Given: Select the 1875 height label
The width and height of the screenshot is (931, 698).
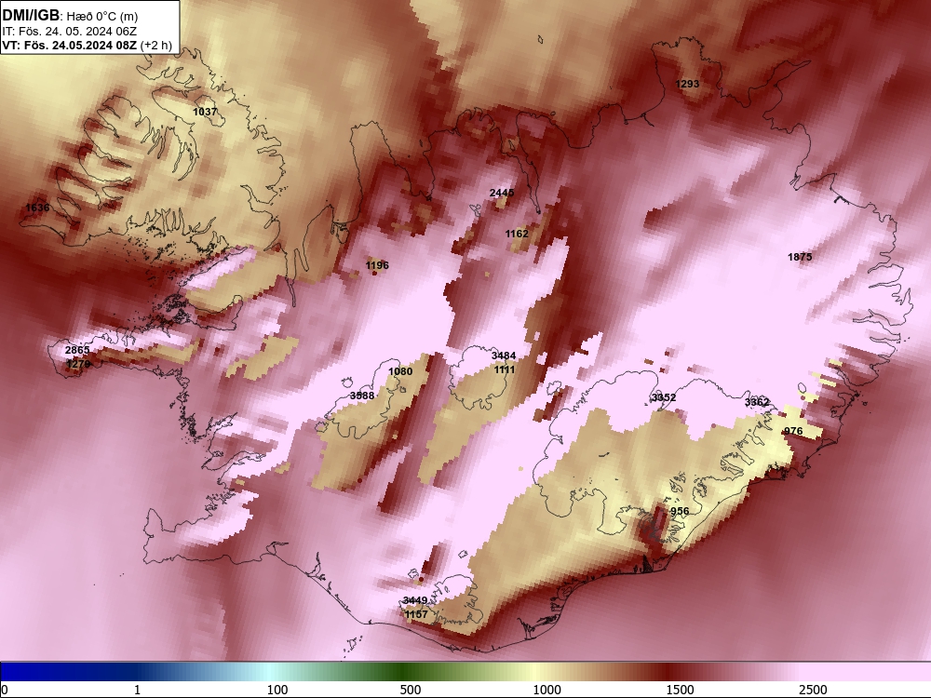Looking at the screenshot, I should [800, 257].
